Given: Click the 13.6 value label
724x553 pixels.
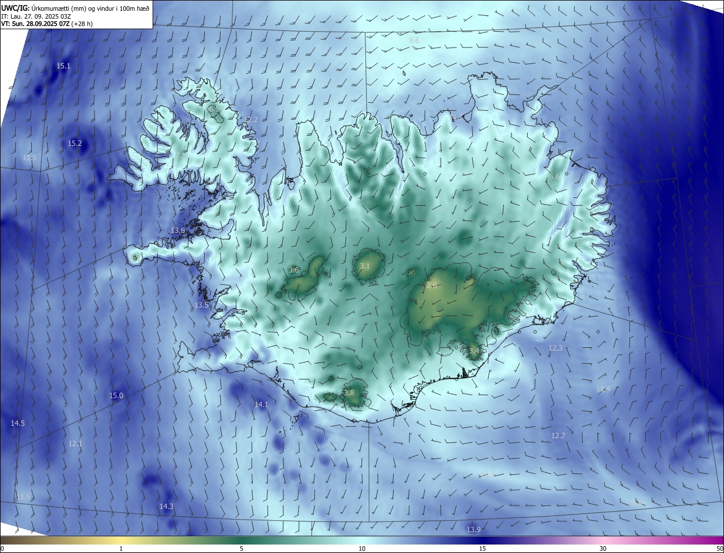Looking at the screenshot, I should tap(178, 231).
